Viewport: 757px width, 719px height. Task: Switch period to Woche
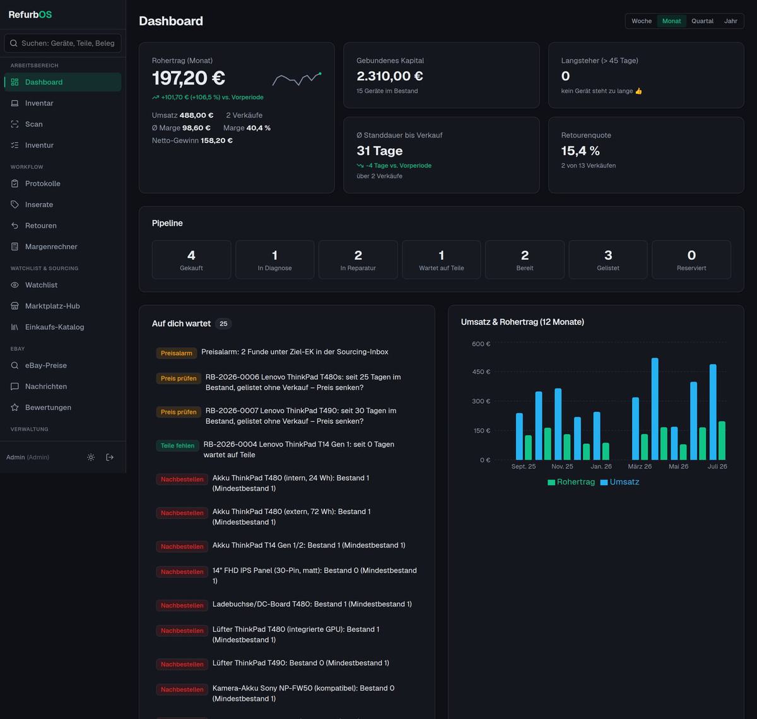(642, 21)
